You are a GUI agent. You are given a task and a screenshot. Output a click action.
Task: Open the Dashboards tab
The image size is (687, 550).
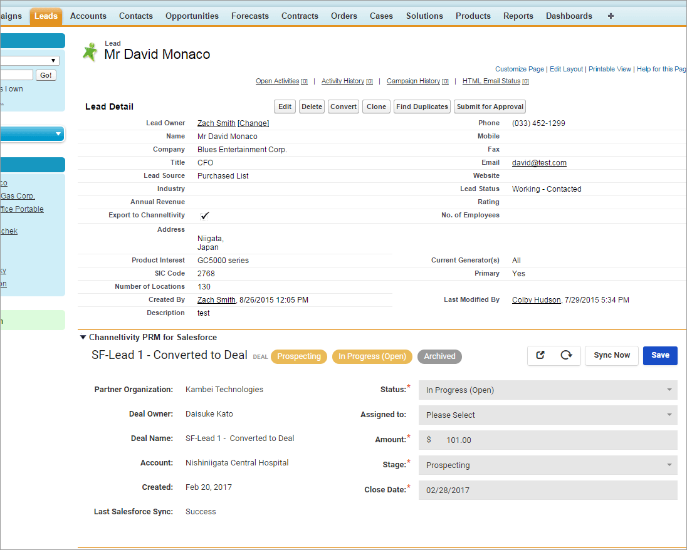569,16
